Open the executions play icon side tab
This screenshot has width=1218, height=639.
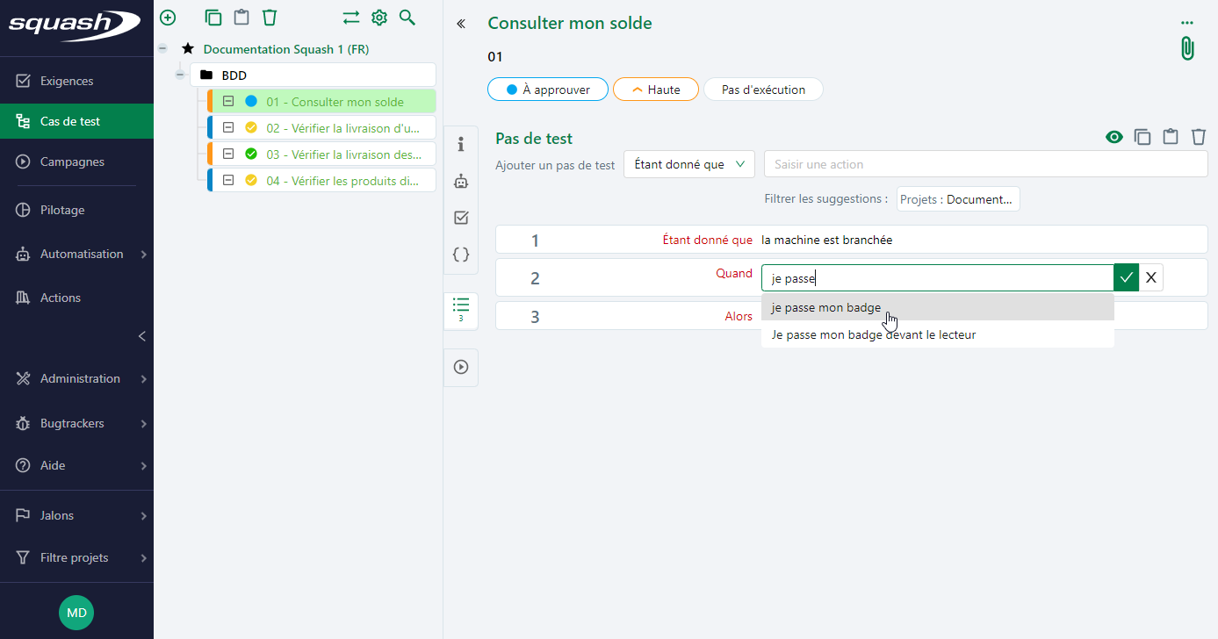[x=461, y=367]
